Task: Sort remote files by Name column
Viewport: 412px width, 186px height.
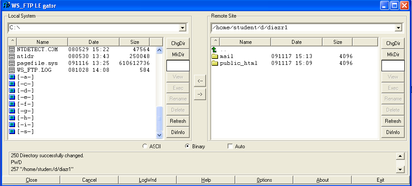Action: pos(245,42)
